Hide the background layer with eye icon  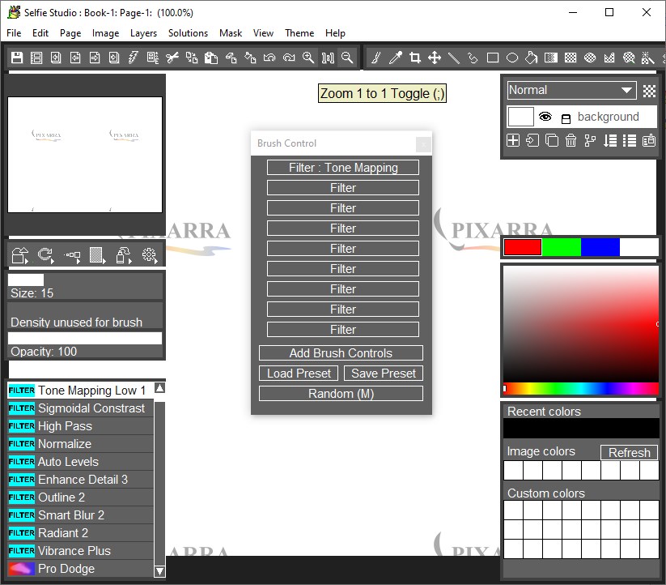click(x=545, y=117)
